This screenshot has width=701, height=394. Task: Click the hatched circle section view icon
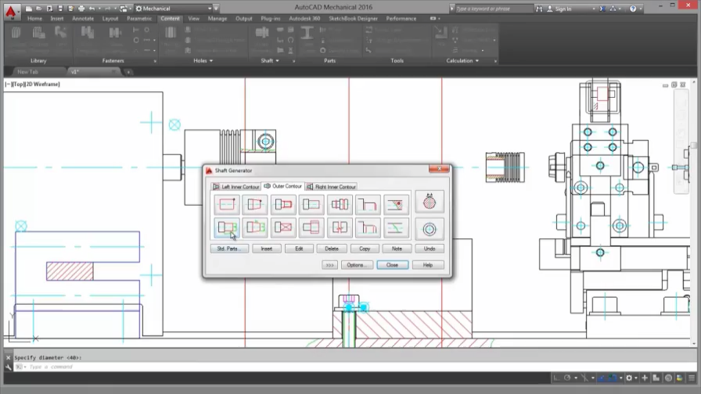pyautogui.click(x=430, y=202)
